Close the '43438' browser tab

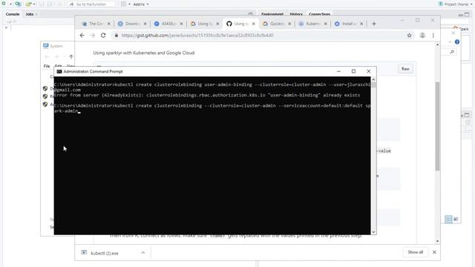pyautogui.click(x=181, y=24)
